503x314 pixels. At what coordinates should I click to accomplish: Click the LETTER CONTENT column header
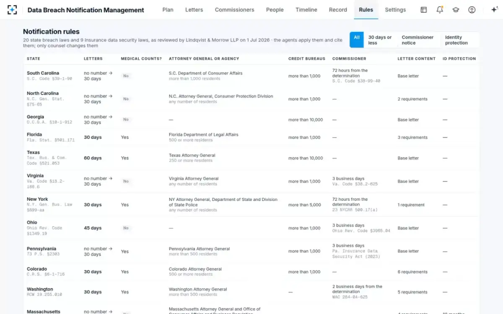click(417, 59)
